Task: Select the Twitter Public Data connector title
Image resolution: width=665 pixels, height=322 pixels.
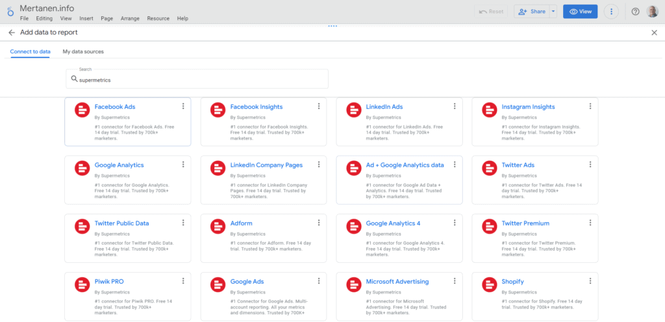Action: (x=121, y=223)
